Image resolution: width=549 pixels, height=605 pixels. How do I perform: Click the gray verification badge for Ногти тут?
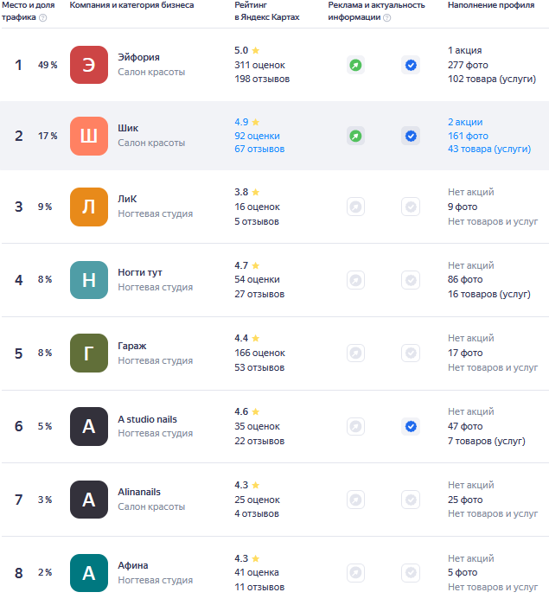coord(411,280)
